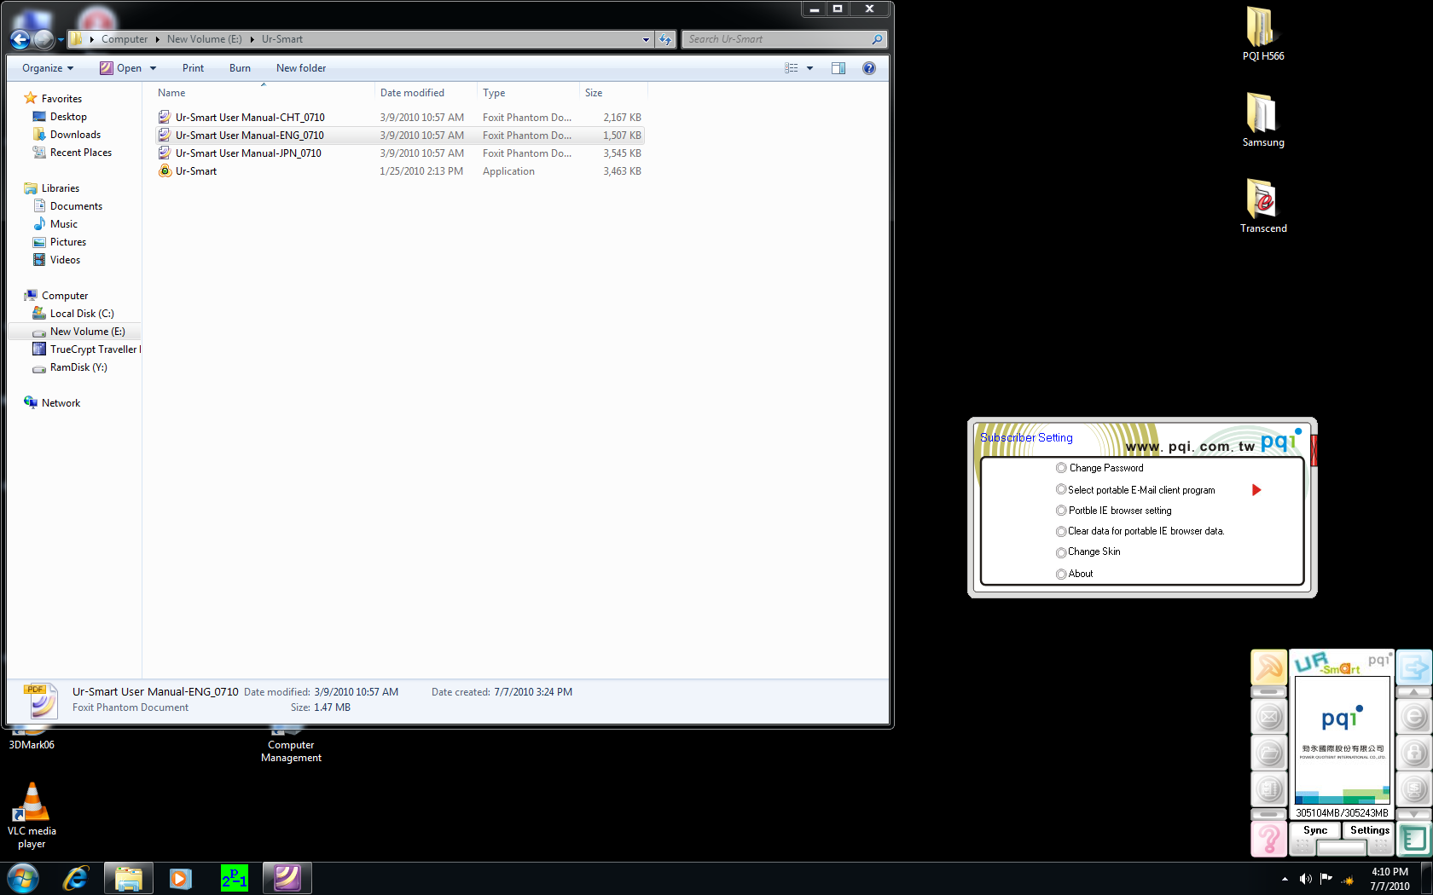This screenshot has height=895, width=1433.
Task: Select the Samsung desktop folder
Action: 1262,120
